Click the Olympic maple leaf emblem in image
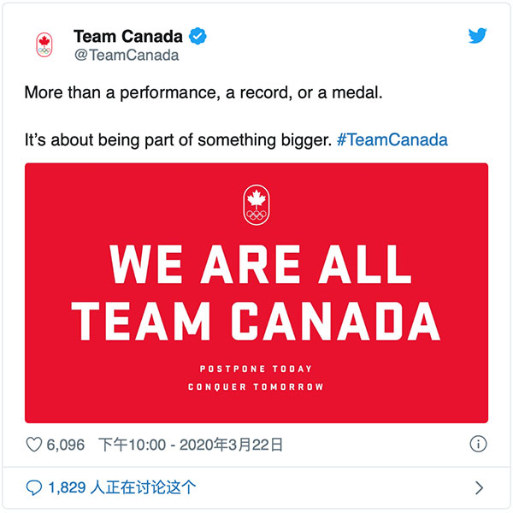The width and height of the screenshot is (513, 513). point(256,205)
